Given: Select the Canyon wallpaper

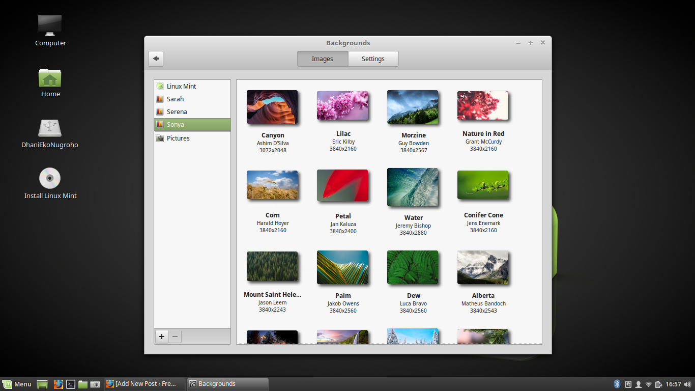Looking at the screenshot, I should pos(272,106).
